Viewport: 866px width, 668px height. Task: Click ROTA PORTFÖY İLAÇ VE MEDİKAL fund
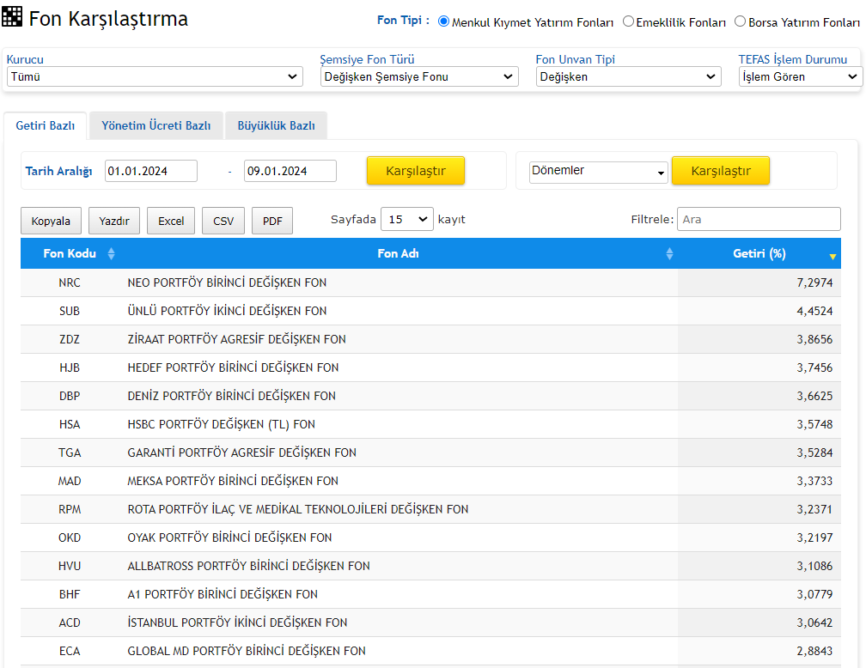coord(297,509)
